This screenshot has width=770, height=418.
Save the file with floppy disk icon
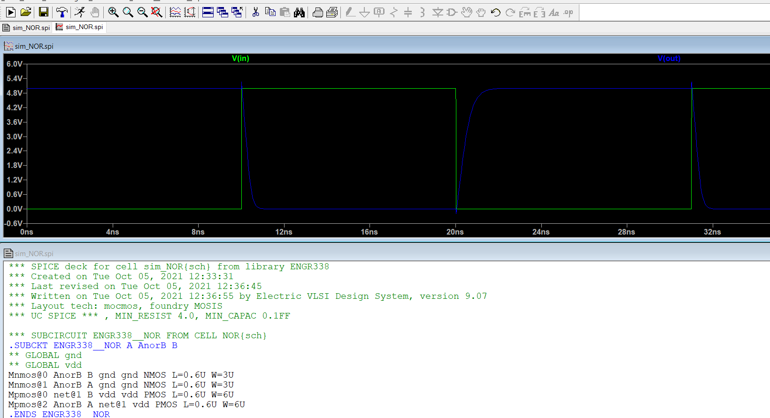44,13
